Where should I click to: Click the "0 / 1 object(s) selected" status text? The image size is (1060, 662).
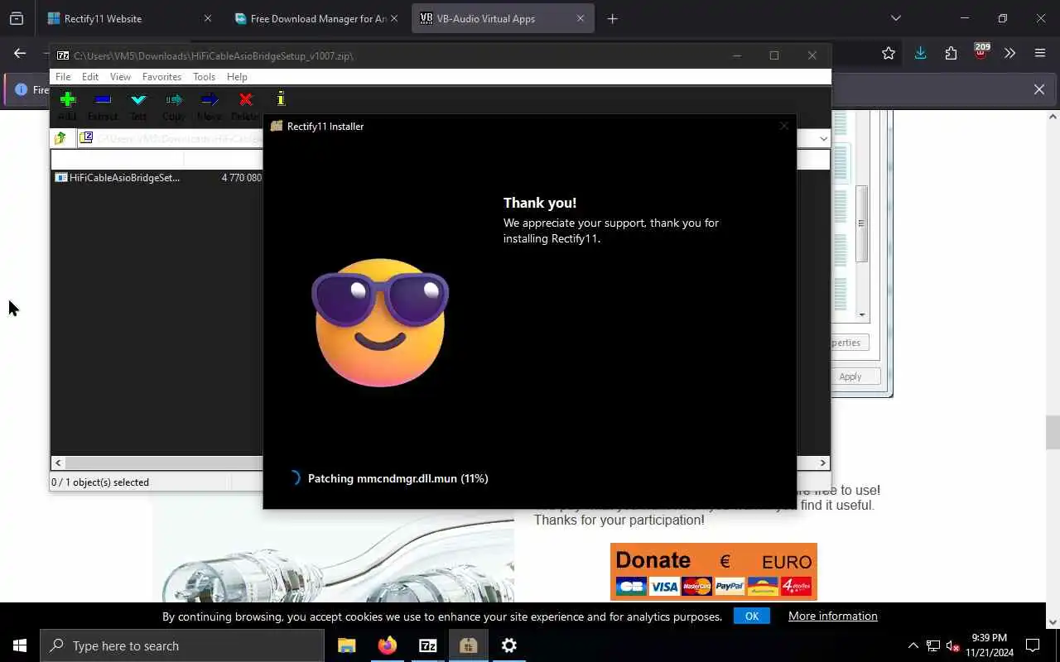tap(100, 482)
